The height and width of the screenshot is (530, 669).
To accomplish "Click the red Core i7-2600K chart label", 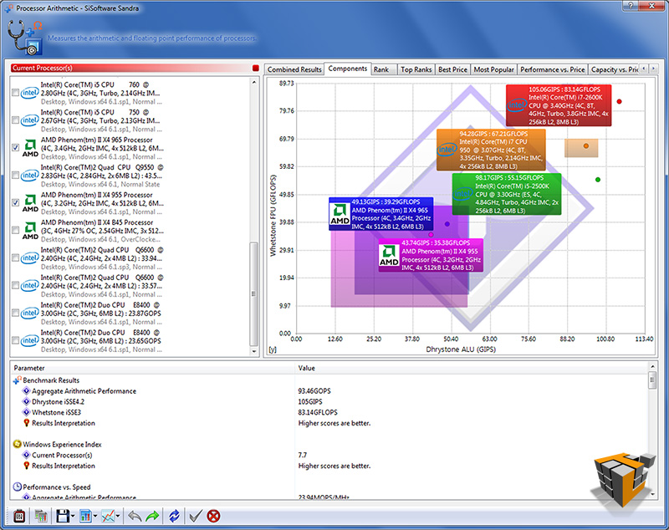I will click(x=559, y=105).
